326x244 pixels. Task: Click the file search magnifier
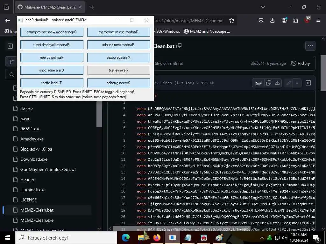pyautogui.click(x=12, y=74)
